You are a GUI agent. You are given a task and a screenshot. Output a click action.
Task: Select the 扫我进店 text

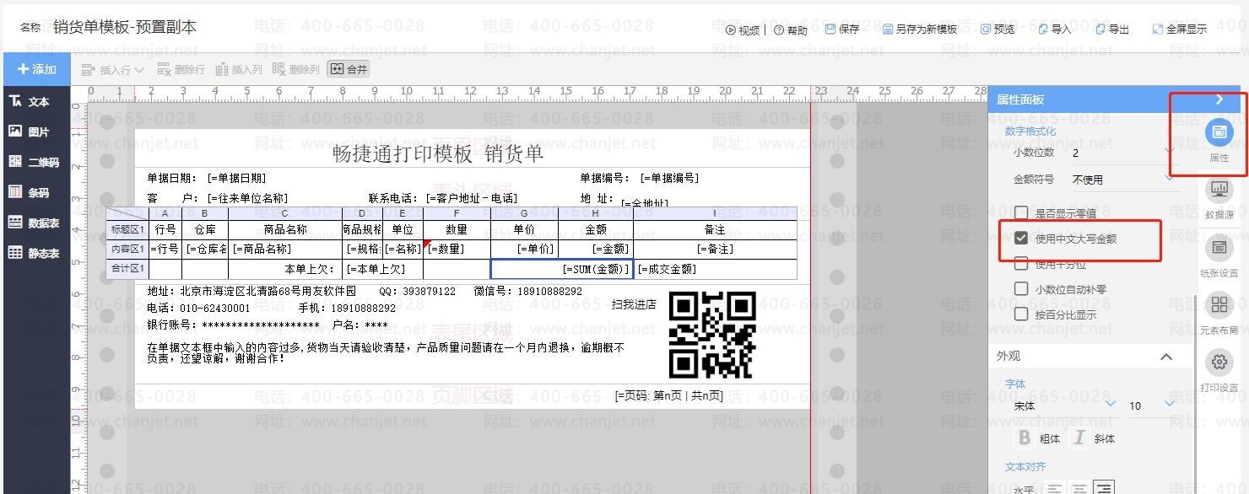click(x=634, y=304)
